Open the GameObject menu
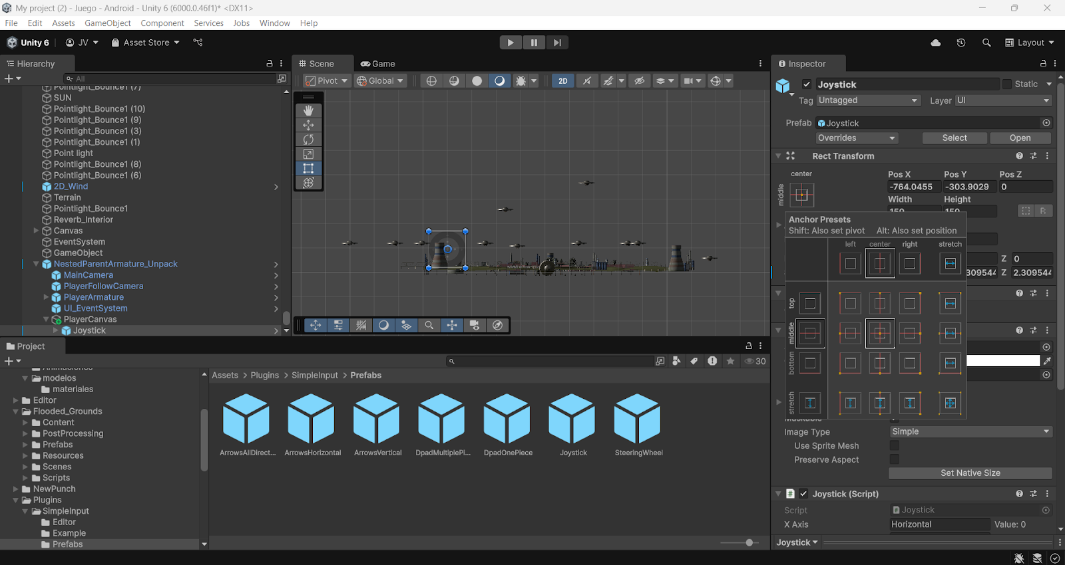Viewport: 1065px width, 565px height. (x=108, y=23)
